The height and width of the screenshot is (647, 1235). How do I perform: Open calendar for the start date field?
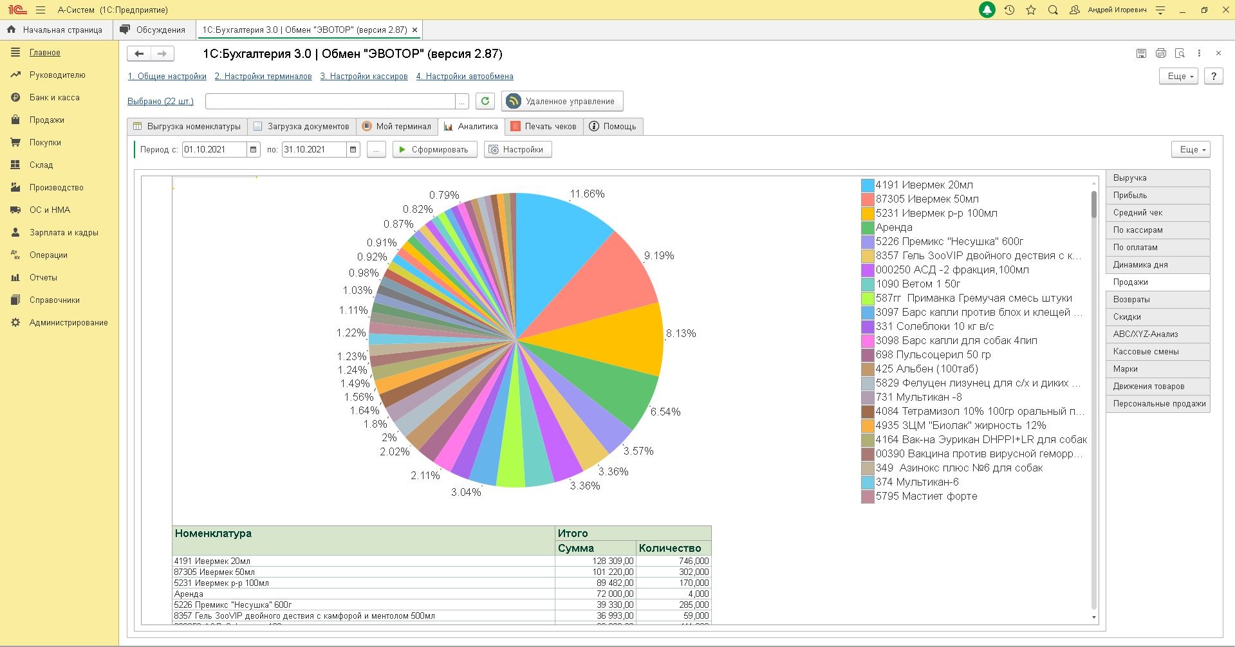coord(254,150)
